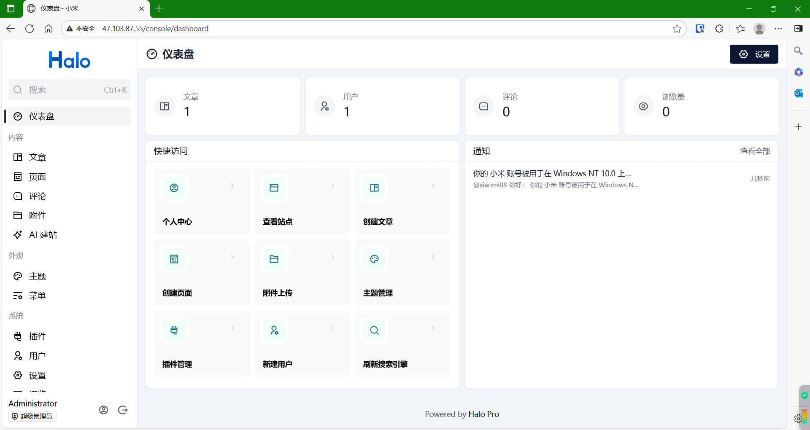Click the chevron arrow on 主题管理 card
The height and width of the screenshot is (430, 810).
[x=433, y=257]
